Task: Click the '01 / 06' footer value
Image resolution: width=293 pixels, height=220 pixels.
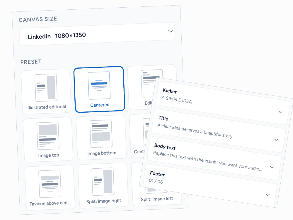Action: pos(156,181)
